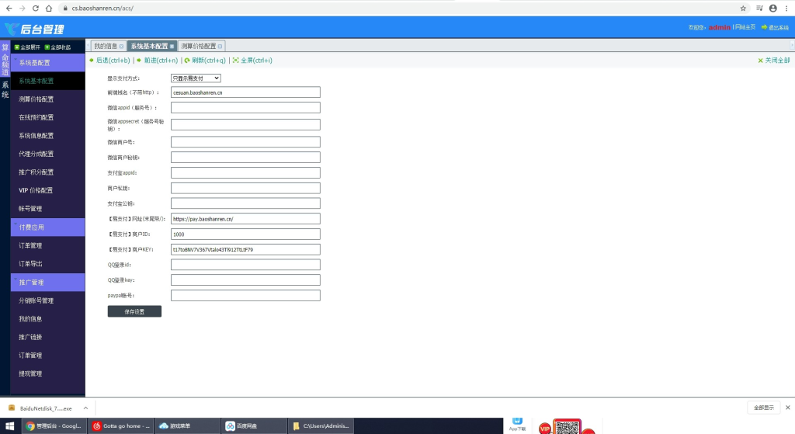Collapse the 系统基配置 sidebar section
The image size is (795, 434).
[47, 63]
